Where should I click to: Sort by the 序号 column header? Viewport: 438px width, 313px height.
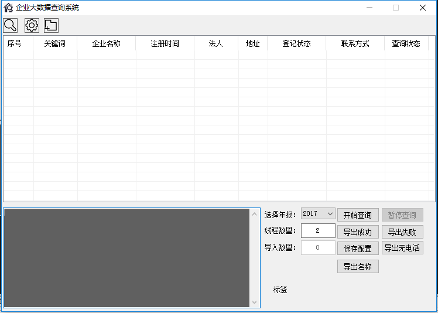[18, 43]
